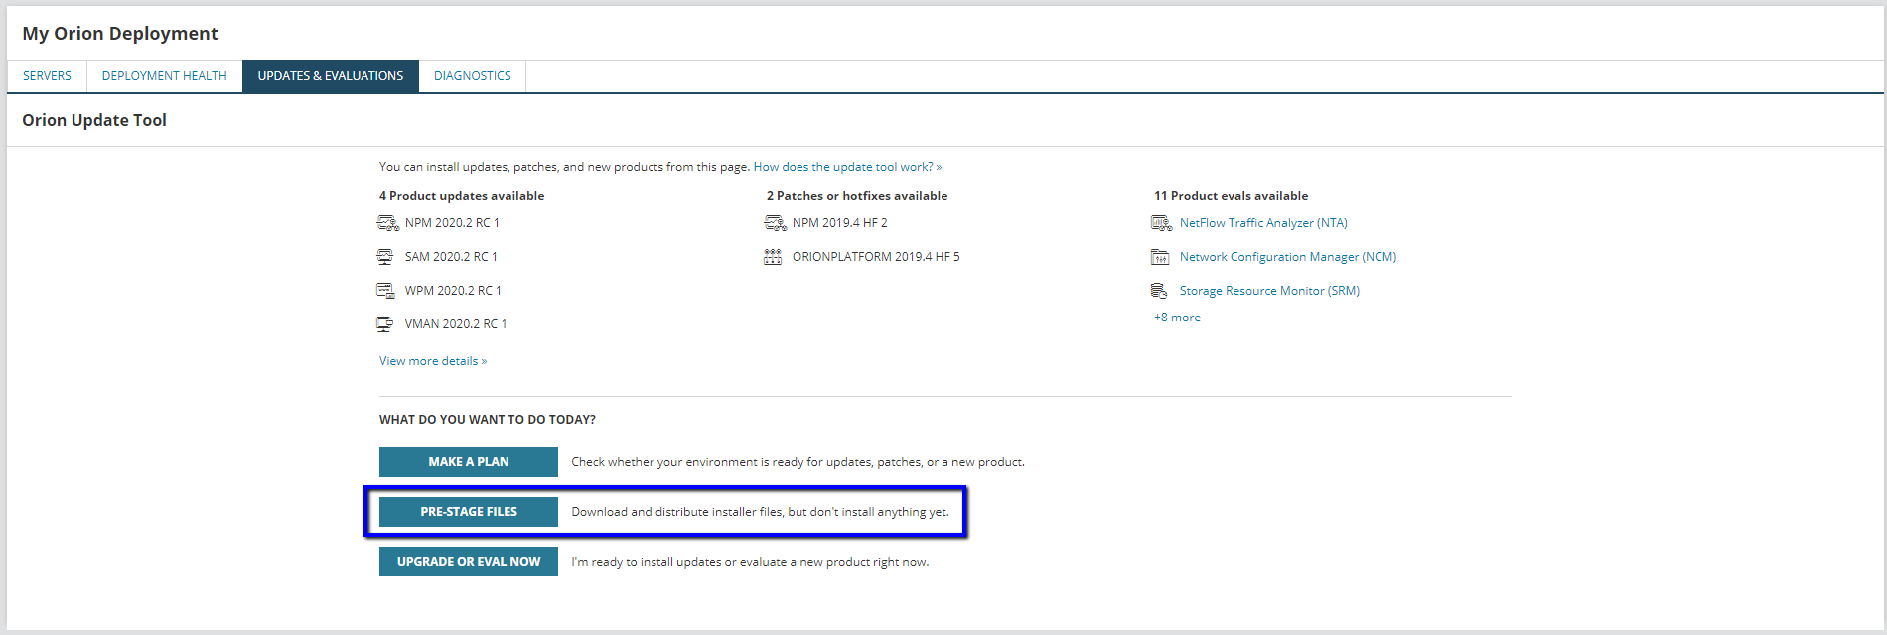Open Network Configuration Manager (NCM) link
Screen dimensions: 1887x635
click(1288, 257)
